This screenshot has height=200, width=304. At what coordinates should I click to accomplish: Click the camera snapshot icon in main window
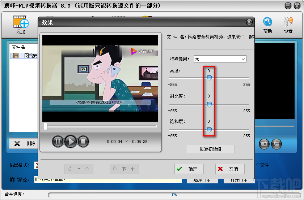[264, 144]
